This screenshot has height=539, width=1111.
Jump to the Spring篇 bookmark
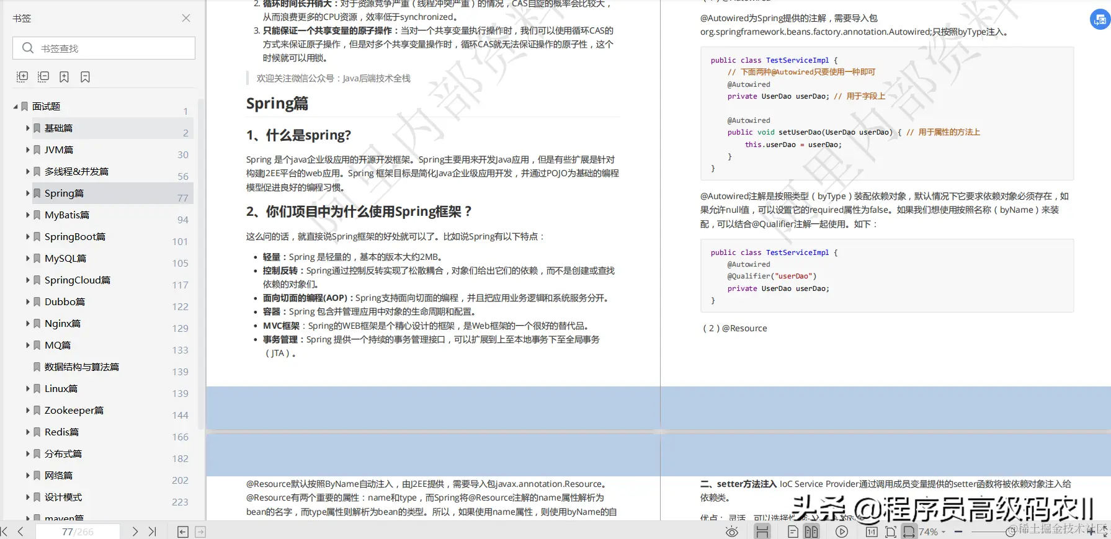click(64, 194)
